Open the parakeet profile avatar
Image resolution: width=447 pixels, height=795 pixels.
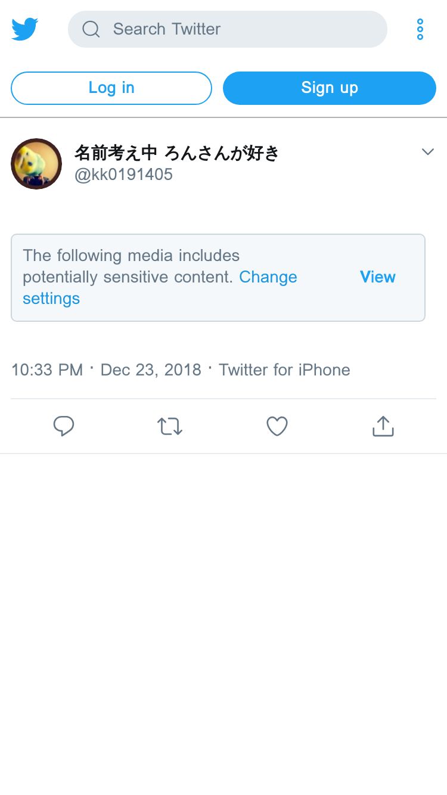36,164
